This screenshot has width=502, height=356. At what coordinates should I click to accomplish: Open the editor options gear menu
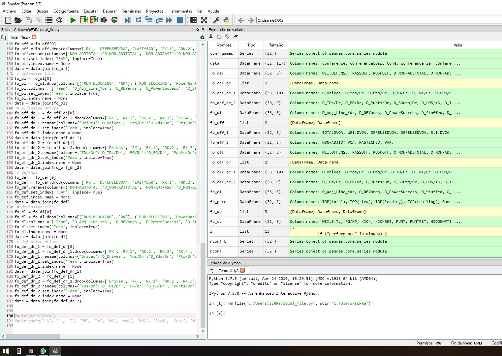[x=202, y=37]
